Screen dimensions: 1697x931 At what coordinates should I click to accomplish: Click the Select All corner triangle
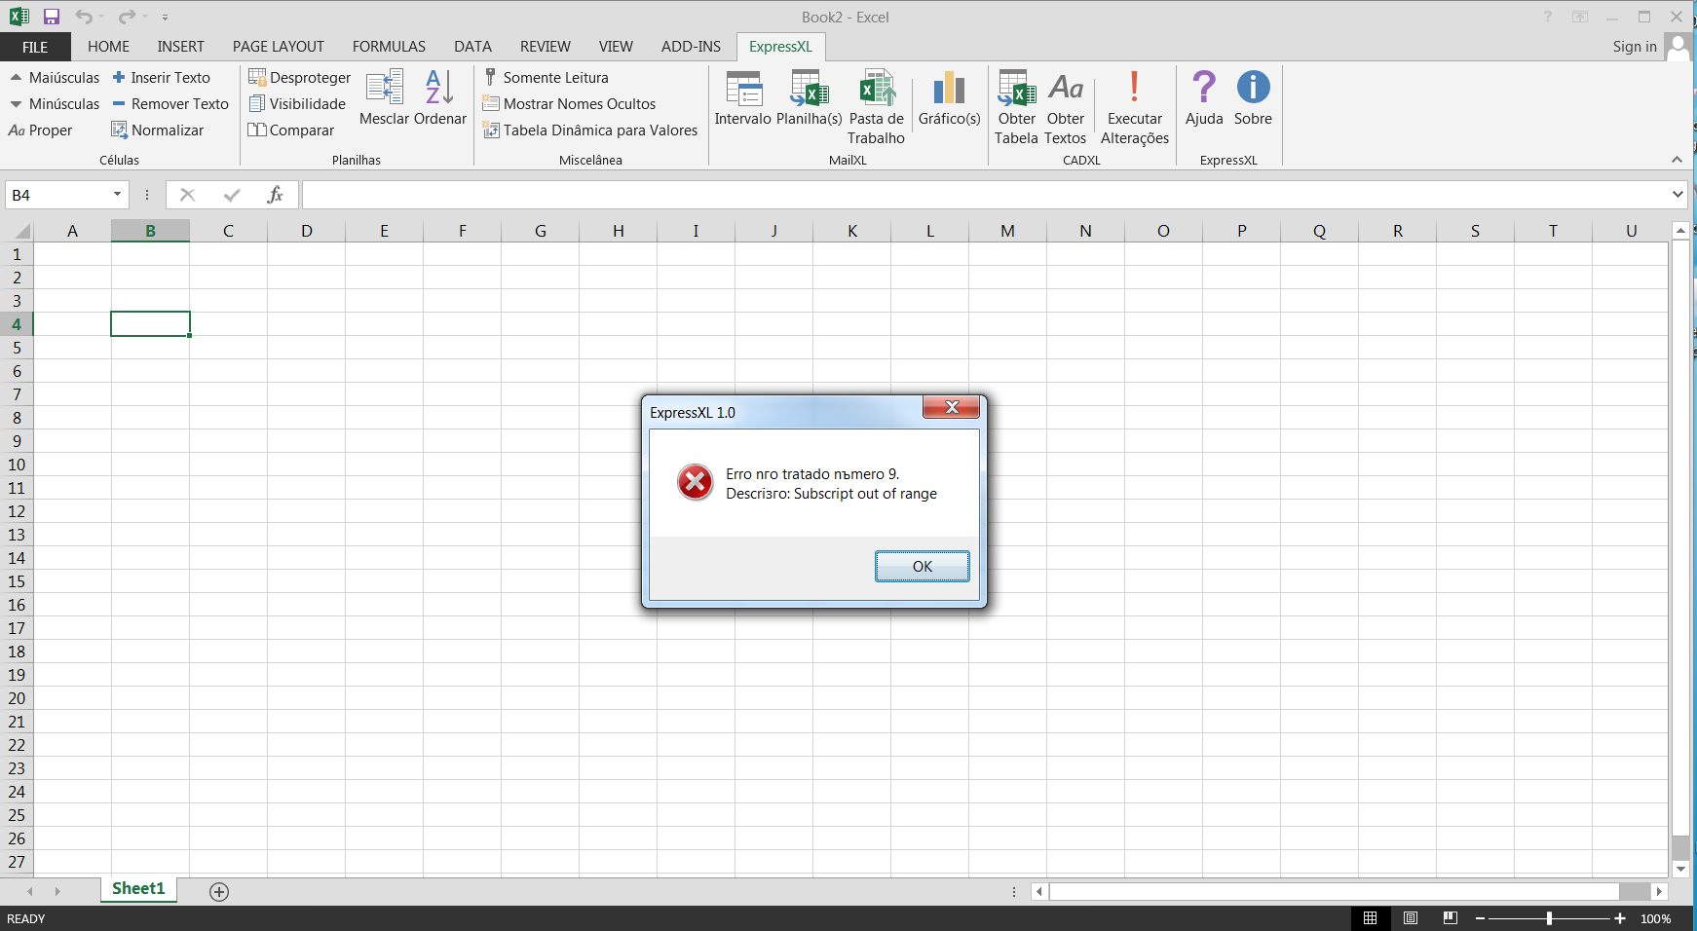click(x=21, y=231)
